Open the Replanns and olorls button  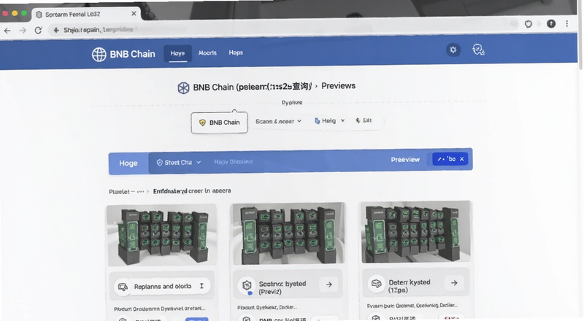click(x=162, y=287)
